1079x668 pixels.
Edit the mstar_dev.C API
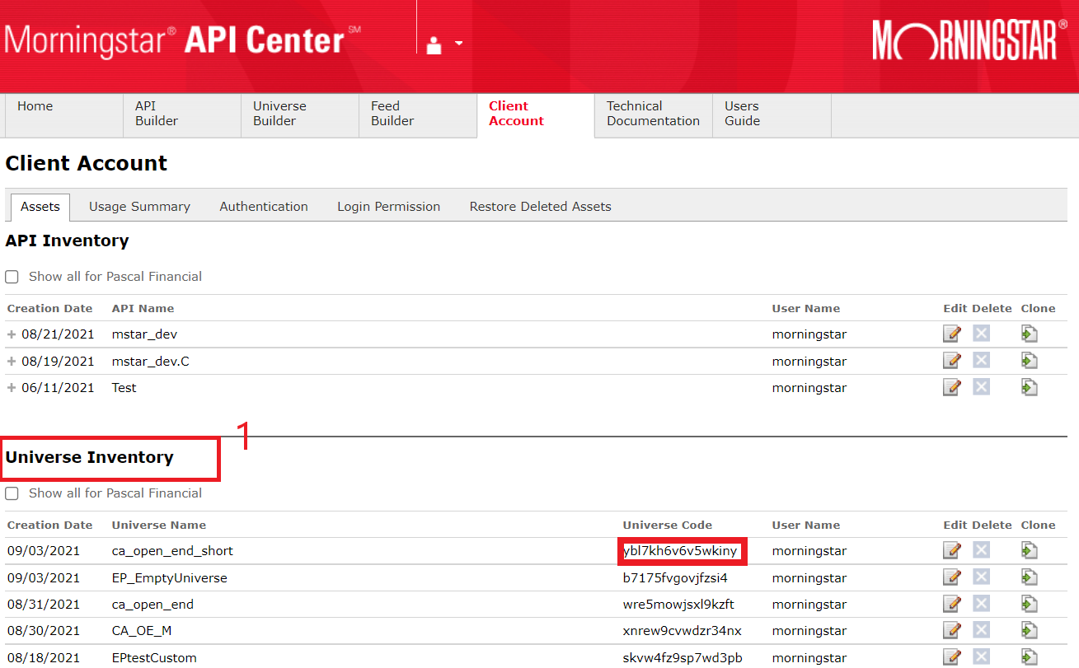point(951,361)
